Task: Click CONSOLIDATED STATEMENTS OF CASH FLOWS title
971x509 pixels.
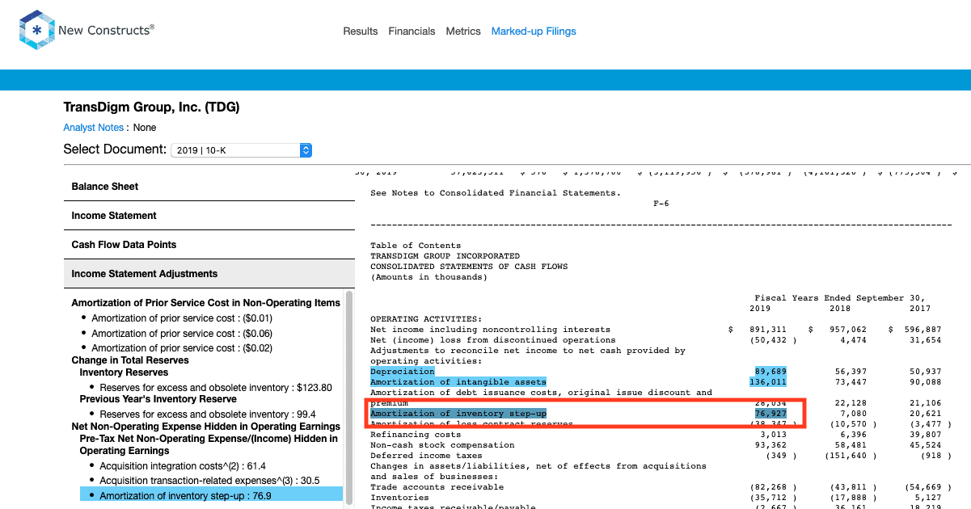Action: 469,267
